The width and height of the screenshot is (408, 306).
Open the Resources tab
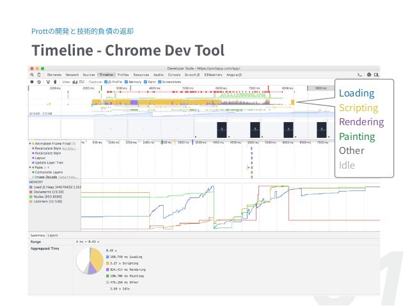pyautogui.click(x=141, y=75)
